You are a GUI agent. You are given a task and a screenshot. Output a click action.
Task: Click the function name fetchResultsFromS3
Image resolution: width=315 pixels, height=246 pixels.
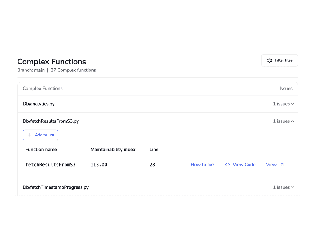pos(50,165)
